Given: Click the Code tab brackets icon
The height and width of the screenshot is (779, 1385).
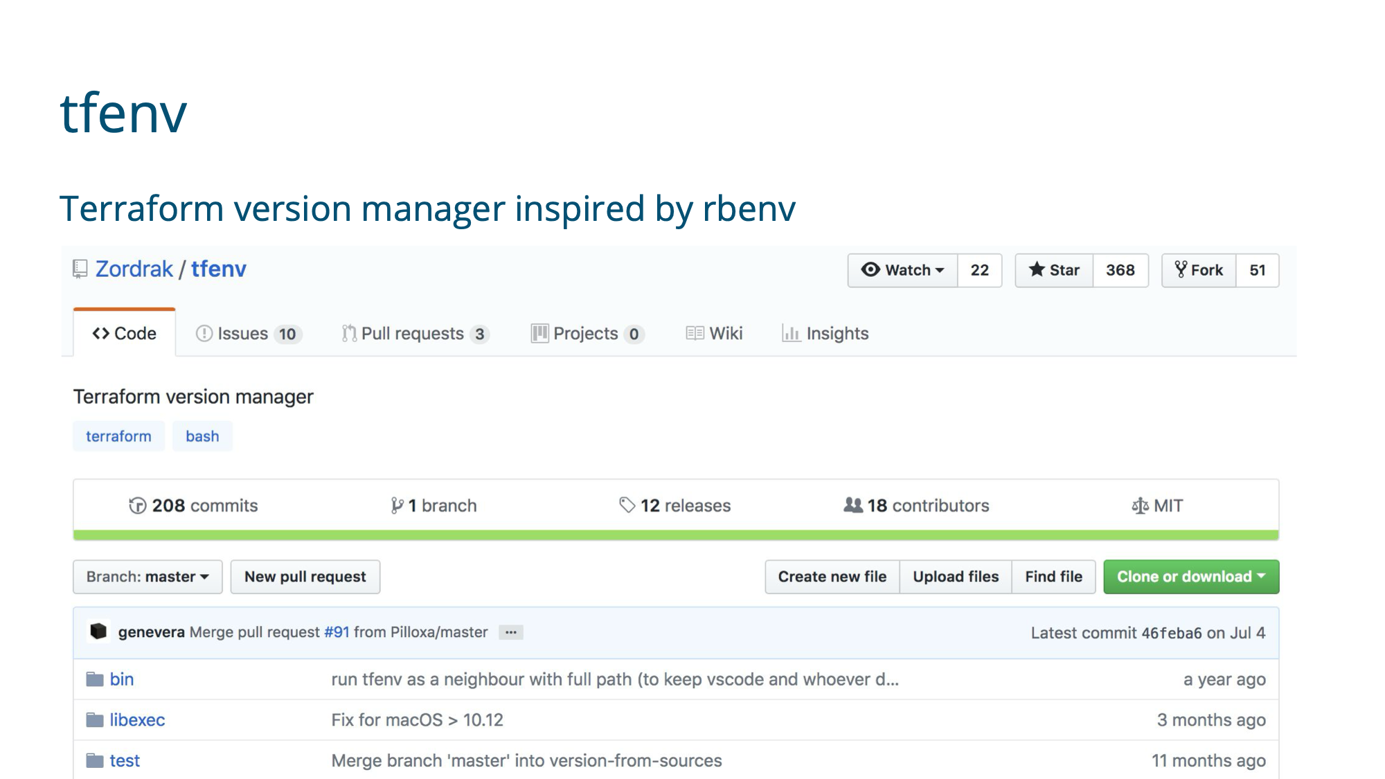Looking at the screenshot, I should coord(100,334).
